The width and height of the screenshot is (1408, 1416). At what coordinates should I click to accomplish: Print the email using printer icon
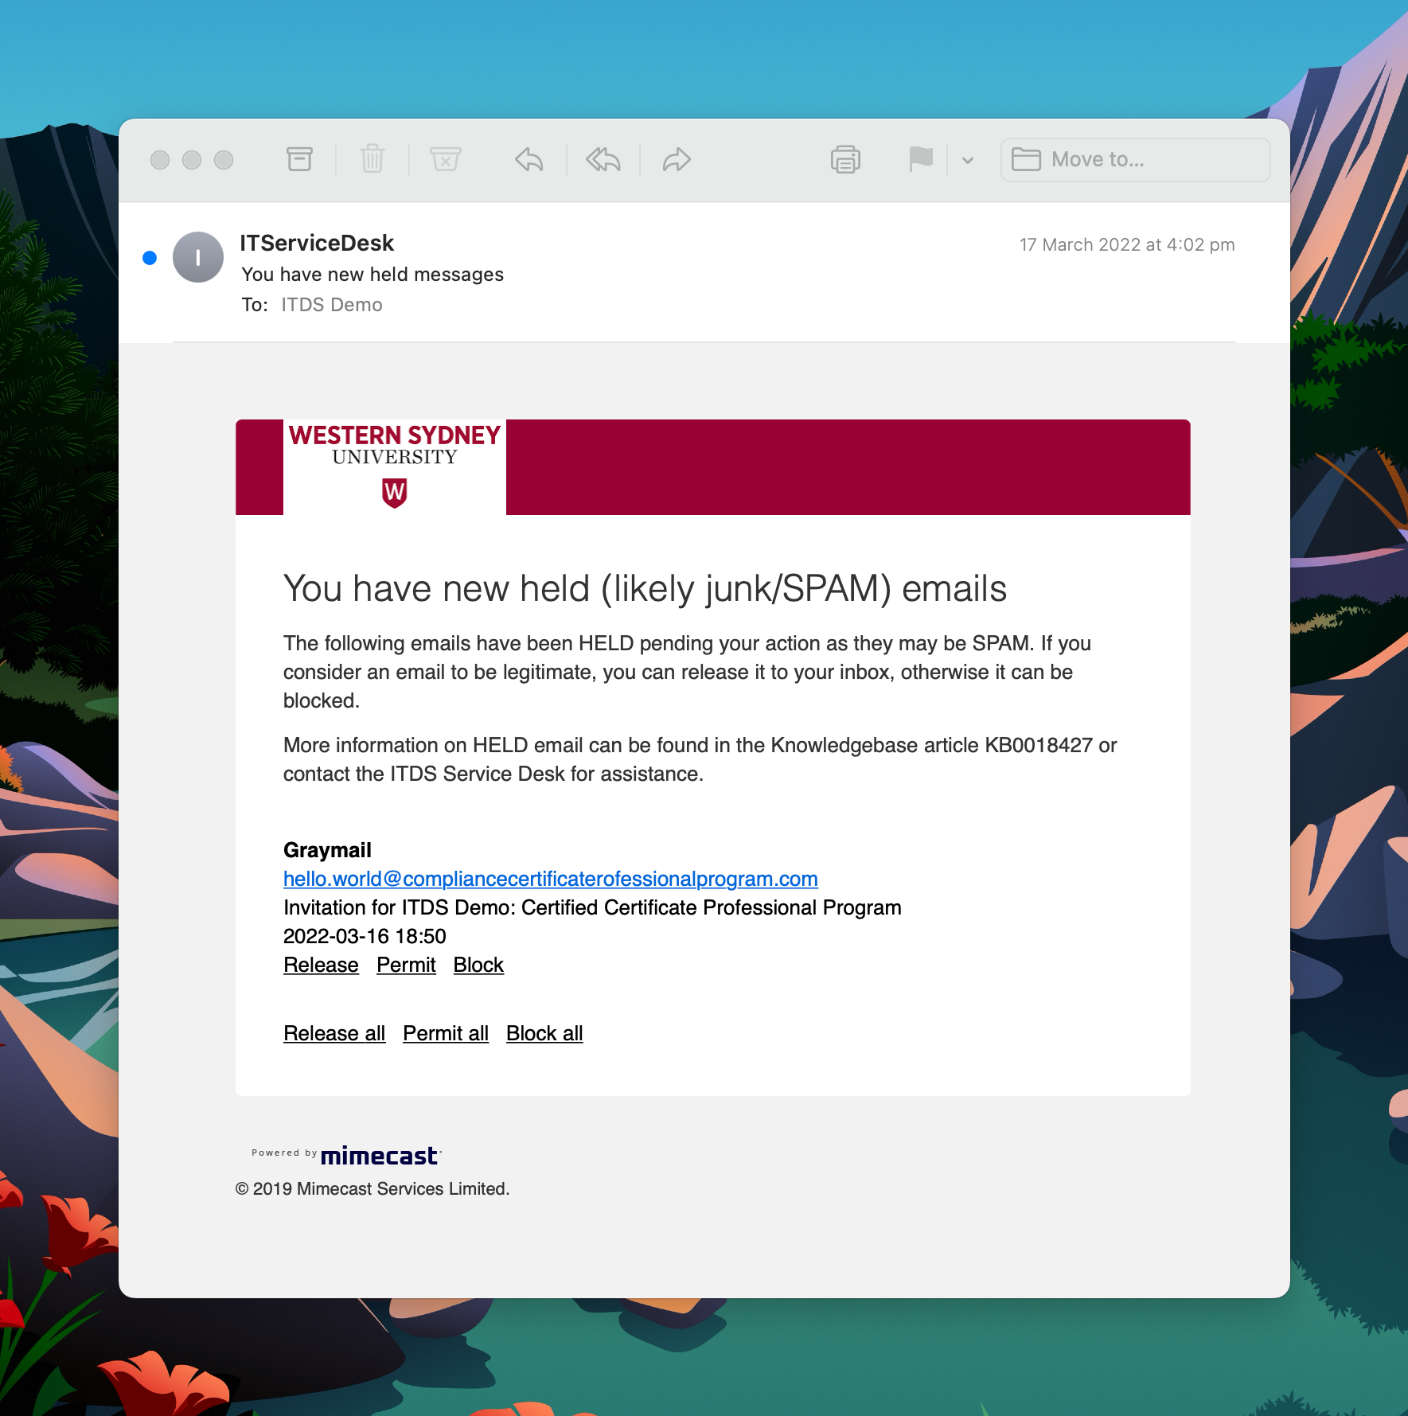click(845, 159)
